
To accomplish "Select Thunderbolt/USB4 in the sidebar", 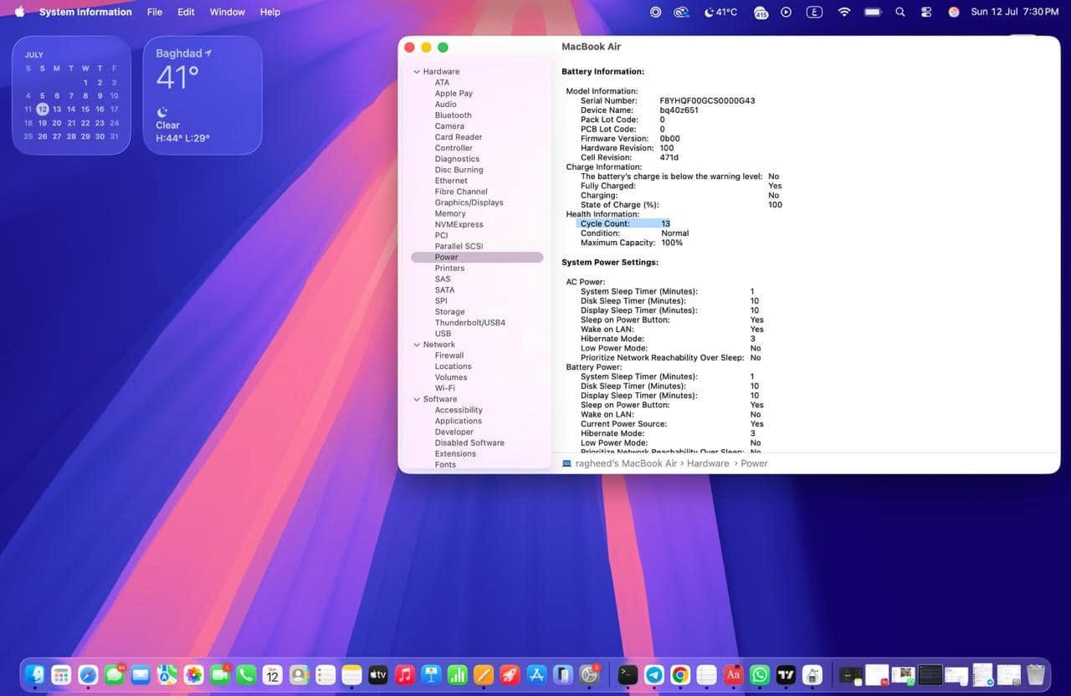I will coord(469,323).
